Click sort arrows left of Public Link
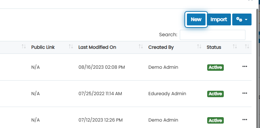This screenshot has width=260, height=128. click(x=24, y=47)
